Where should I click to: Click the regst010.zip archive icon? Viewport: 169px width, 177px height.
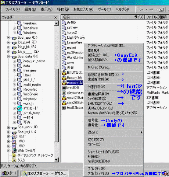64,98
